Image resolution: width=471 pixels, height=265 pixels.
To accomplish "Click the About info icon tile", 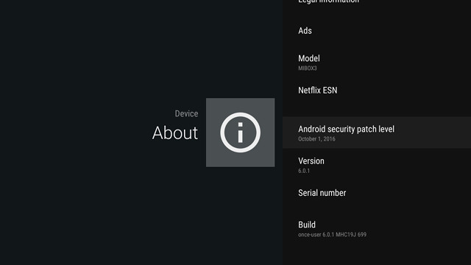I will [x=241, y=132].
